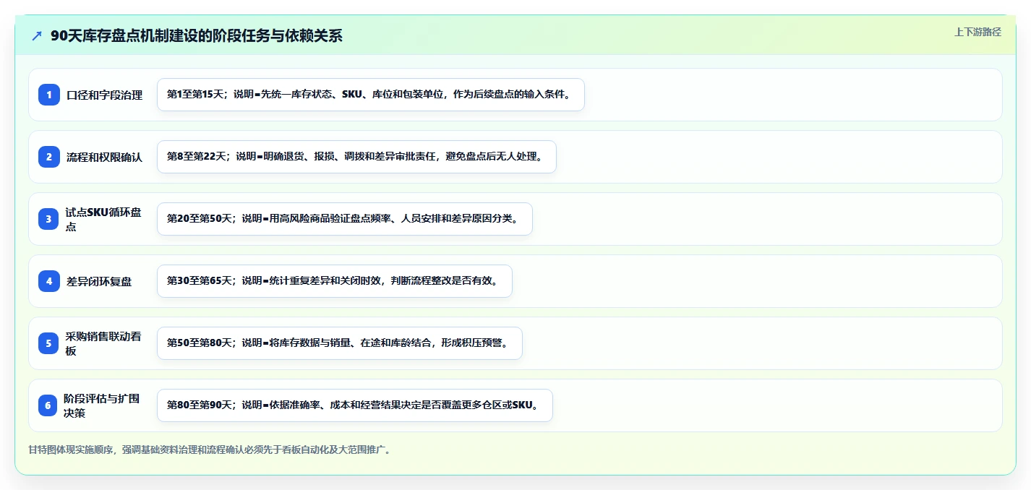Select the 口径和字段治理 stage label
This screenshot has width=1031, height=490.
click(x=105, y=95)
